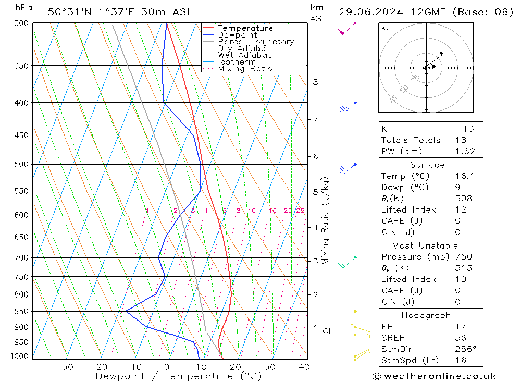Click the surface Lifted Index value '12'

461,210
